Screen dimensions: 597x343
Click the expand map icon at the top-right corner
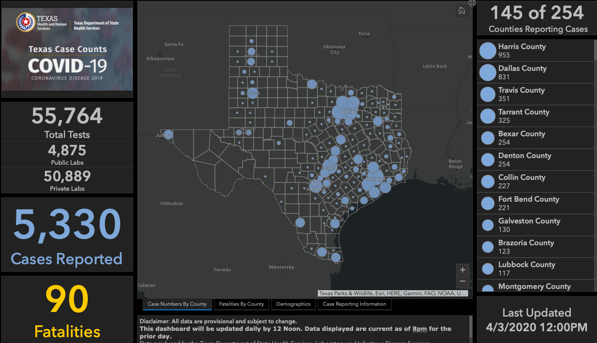point(472,3)
